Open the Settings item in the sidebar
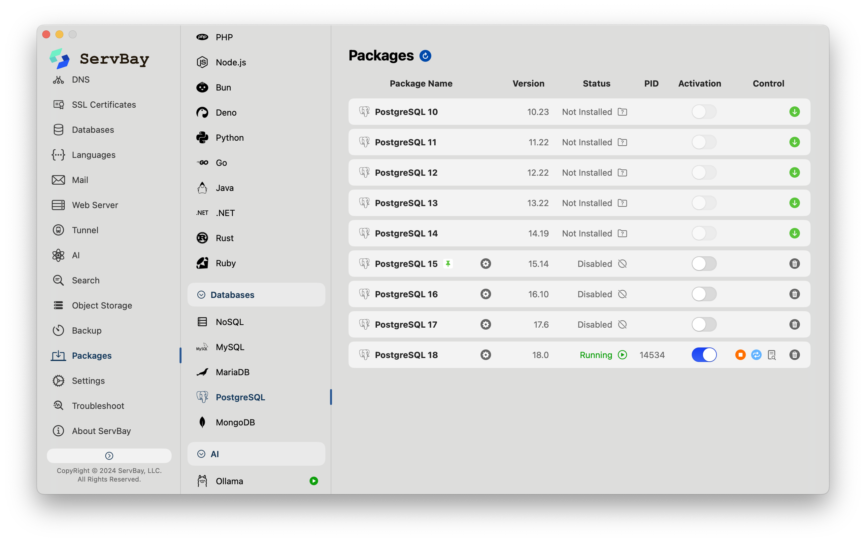Image resolution: width=866 pixels, height=543 pixels. (88, 381)
